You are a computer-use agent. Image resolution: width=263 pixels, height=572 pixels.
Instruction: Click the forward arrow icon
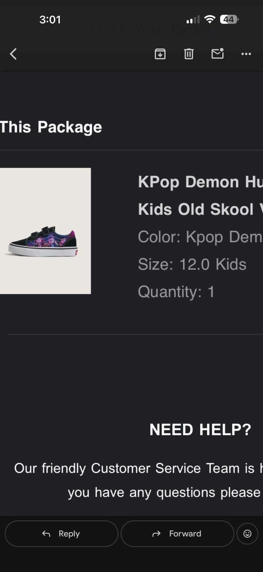(156, 534)
